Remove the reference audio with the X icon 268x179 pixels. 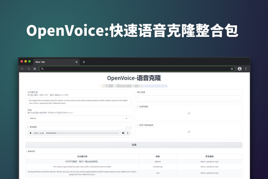click(x=130, y=128)
